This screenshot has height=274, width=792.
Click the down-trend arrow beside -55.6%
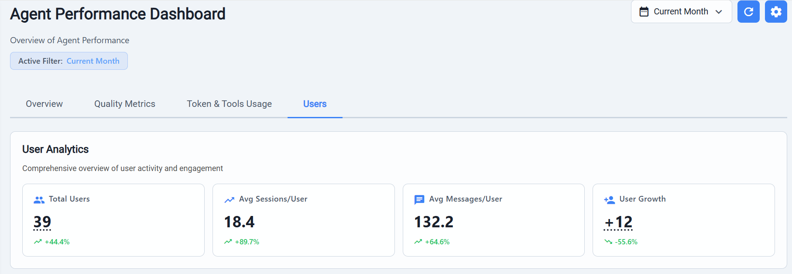(x=608, y=242)
